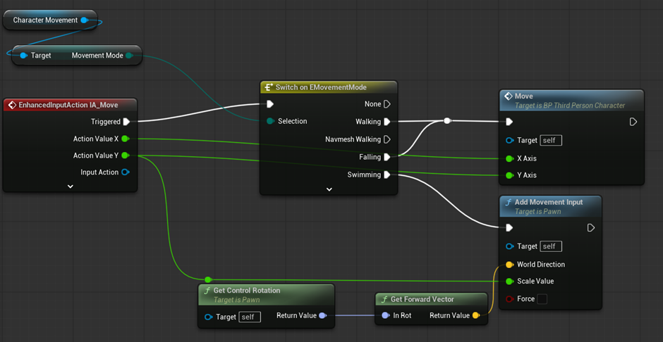Viewport: 663px width, 342px height.
Task: Expand the EnhancedInputAction IA_Move node chevron
Action: click(x=70, y=186)
